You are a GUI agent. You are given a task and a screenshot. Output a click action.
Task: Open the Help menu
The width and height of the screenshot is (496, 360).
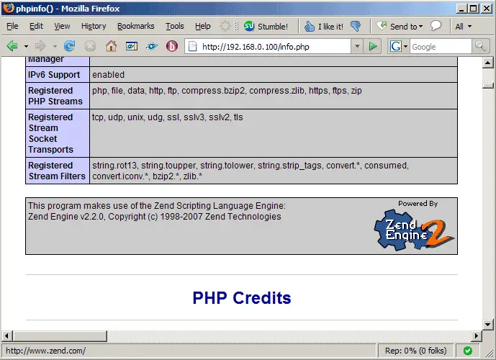[203, 26]
